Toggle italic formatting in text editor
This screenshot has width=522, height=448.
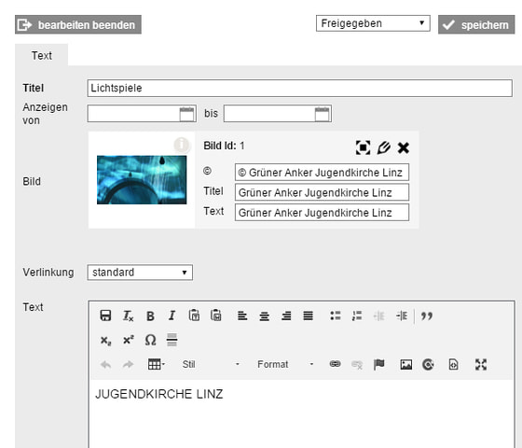(x=172, y=315)
